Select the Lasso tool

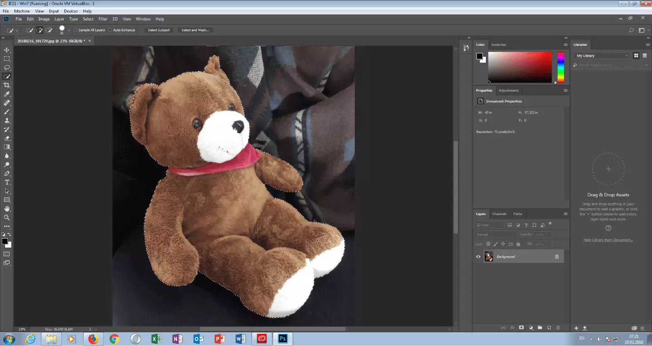[7, 68]
